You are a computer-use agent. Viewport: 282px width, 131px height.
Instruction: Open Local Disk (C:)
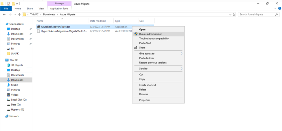(19, 100)
